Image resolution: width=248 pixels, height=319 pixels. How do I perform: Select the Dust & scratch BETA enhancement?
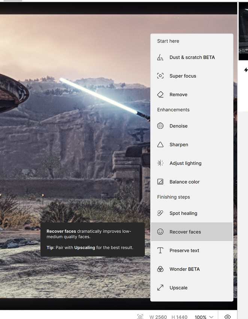[192, 57]
